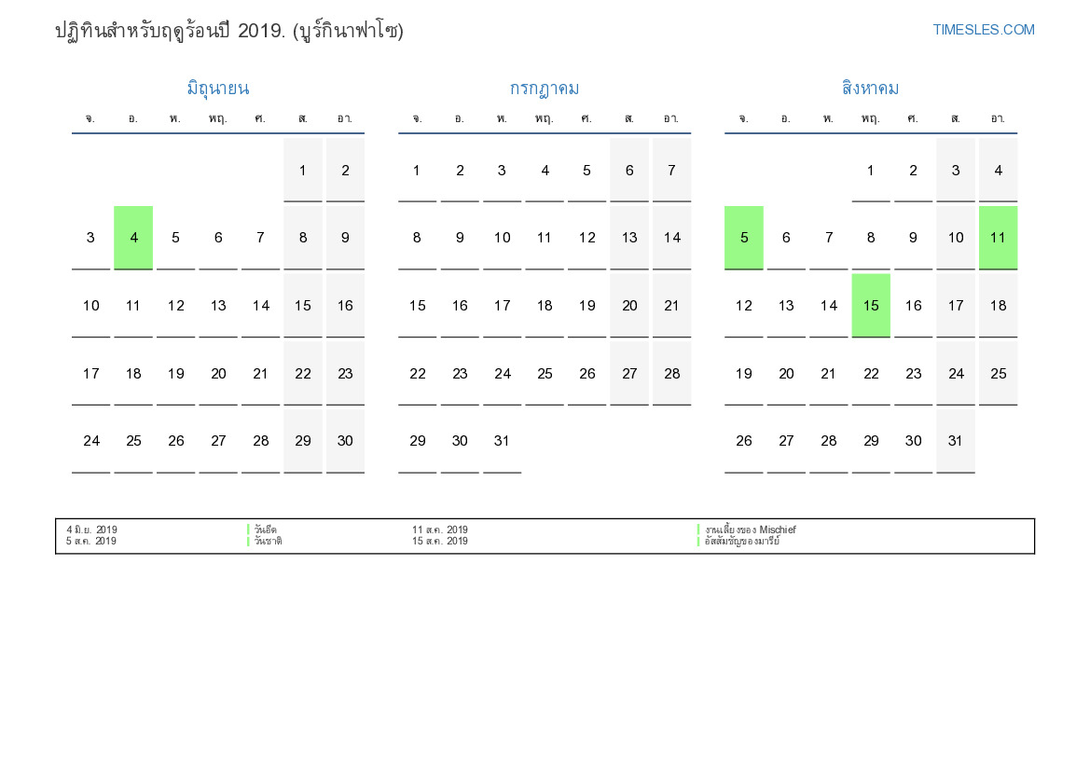
Task: Select green-highlighted August 11 cell
Action: 998,238
